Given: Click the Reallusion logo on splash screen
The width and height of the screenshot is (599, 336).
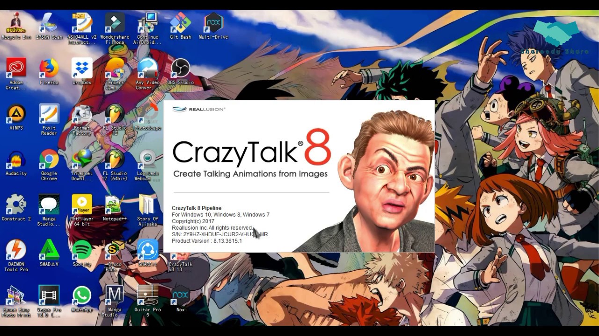Looking at the screenshot, I should point(199,109).
